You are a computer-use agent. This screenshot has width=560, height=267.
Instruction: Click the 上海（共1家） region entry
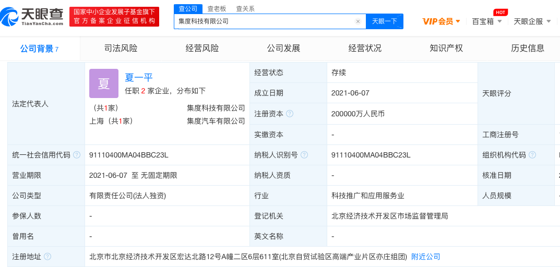tap(111, 121)
